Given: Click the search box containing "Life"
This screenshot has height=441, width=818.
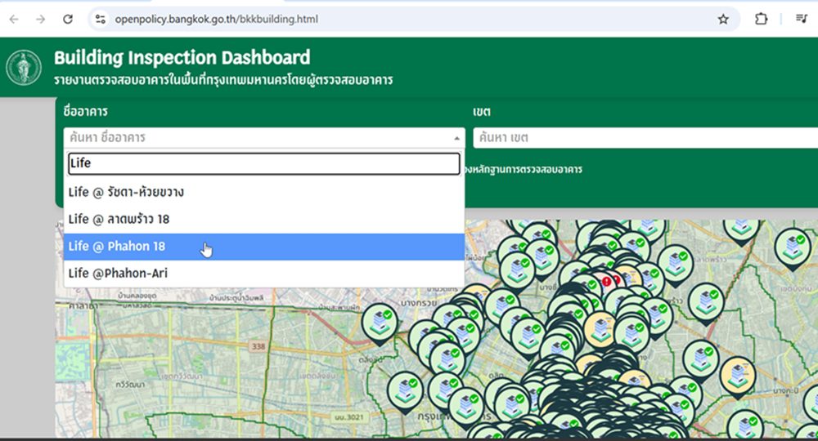Looking at the screenshot, I should pos(263,163).
